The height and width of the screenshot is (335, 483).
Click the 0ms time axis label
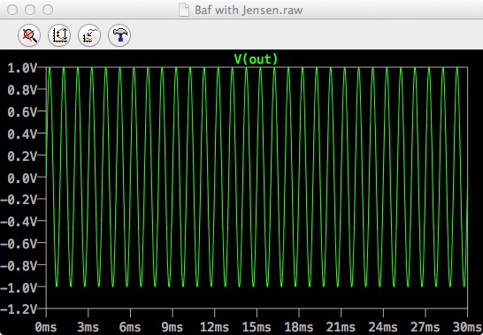(x=46, y=327)
